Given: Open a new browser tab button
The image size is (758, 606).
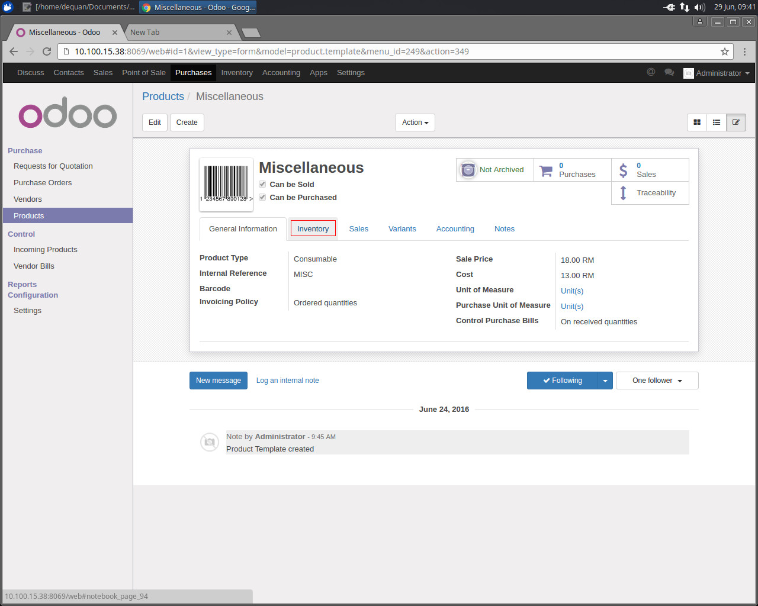Looking at the screenshot, I should pyautogui.click(x=251, y=33).
